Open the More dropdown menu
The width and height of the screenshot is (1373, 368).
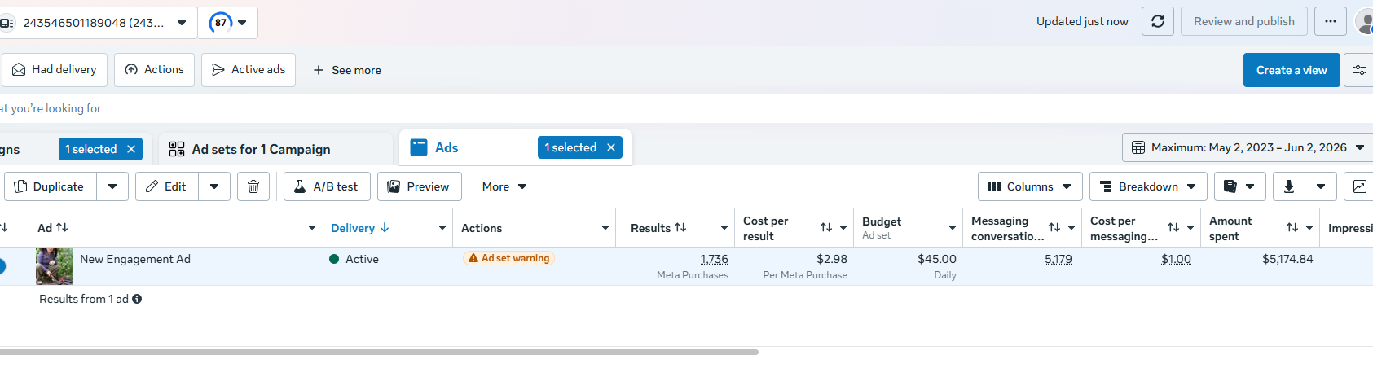point(504,186)
